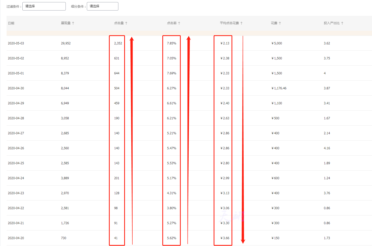Screen dimensions: 372x246
Task: Click the ¥600 spend cell
Action: 275,178
